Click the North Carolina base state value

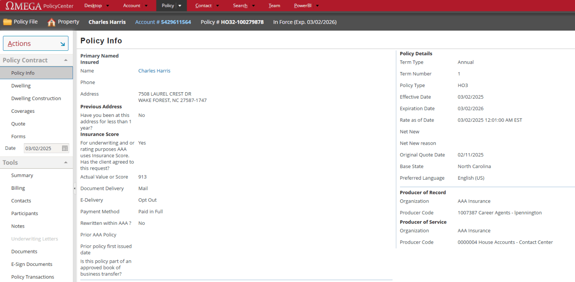pos(474,166)
